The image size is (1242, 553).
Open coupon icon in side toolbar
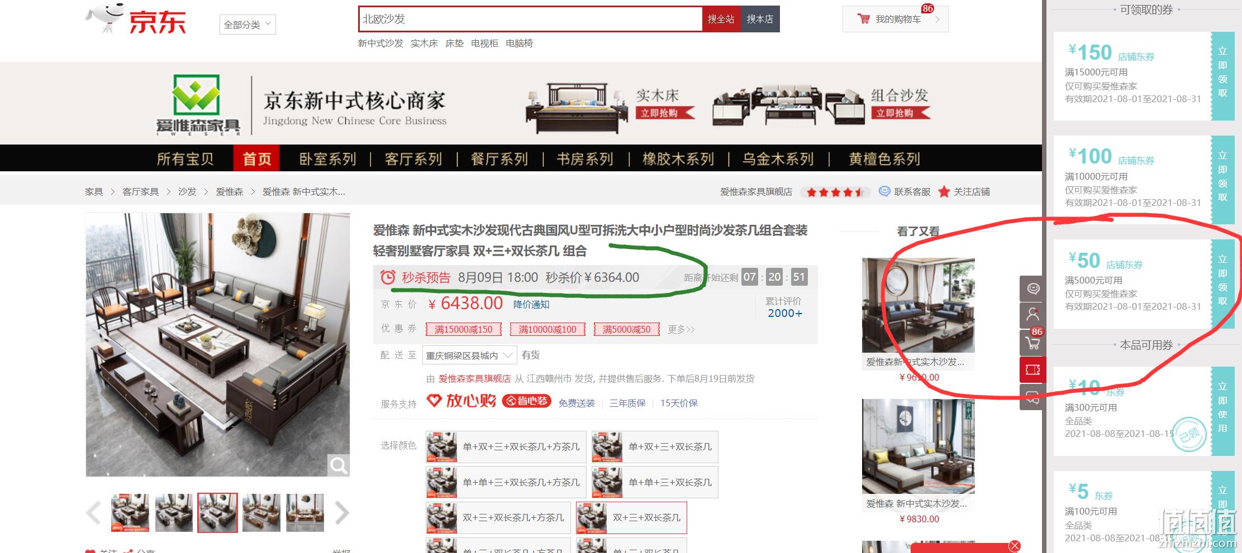pos(1032,369)
